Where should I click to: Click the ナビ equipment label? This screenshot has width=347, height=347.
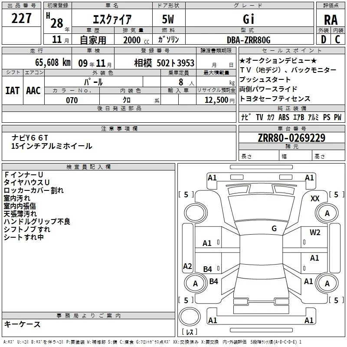point(246,117)
